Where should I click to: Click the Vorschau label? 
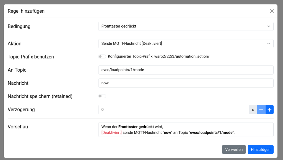pyautogui.click(x=18, y=127)
